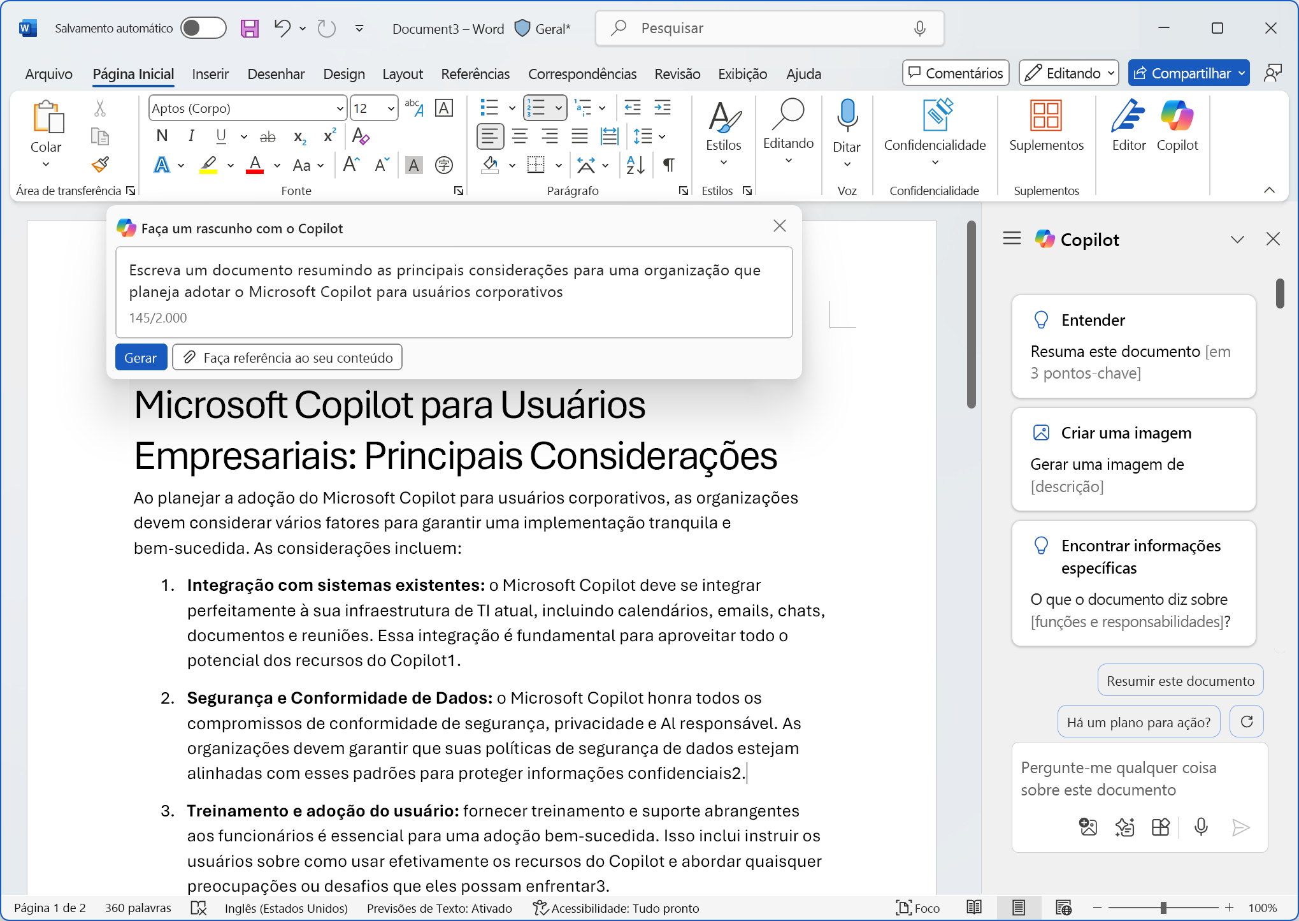Open the Design tab
This screenshot has width=1299, height=921.
coord(344,74)
